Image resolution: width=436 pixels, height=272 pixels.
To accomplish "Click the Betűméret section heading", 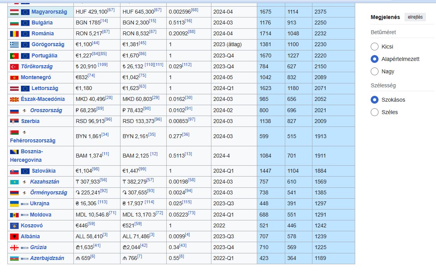I will click(x=383, y=32).
